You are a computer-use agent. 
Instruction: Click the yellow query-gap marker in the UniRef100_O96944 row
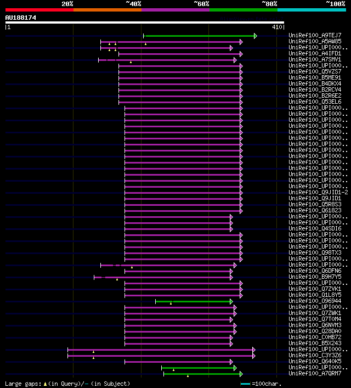[171, 303]
